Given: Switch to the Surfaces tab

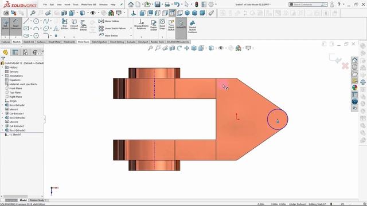Looking at the screenshot, I should click(41, 42).
